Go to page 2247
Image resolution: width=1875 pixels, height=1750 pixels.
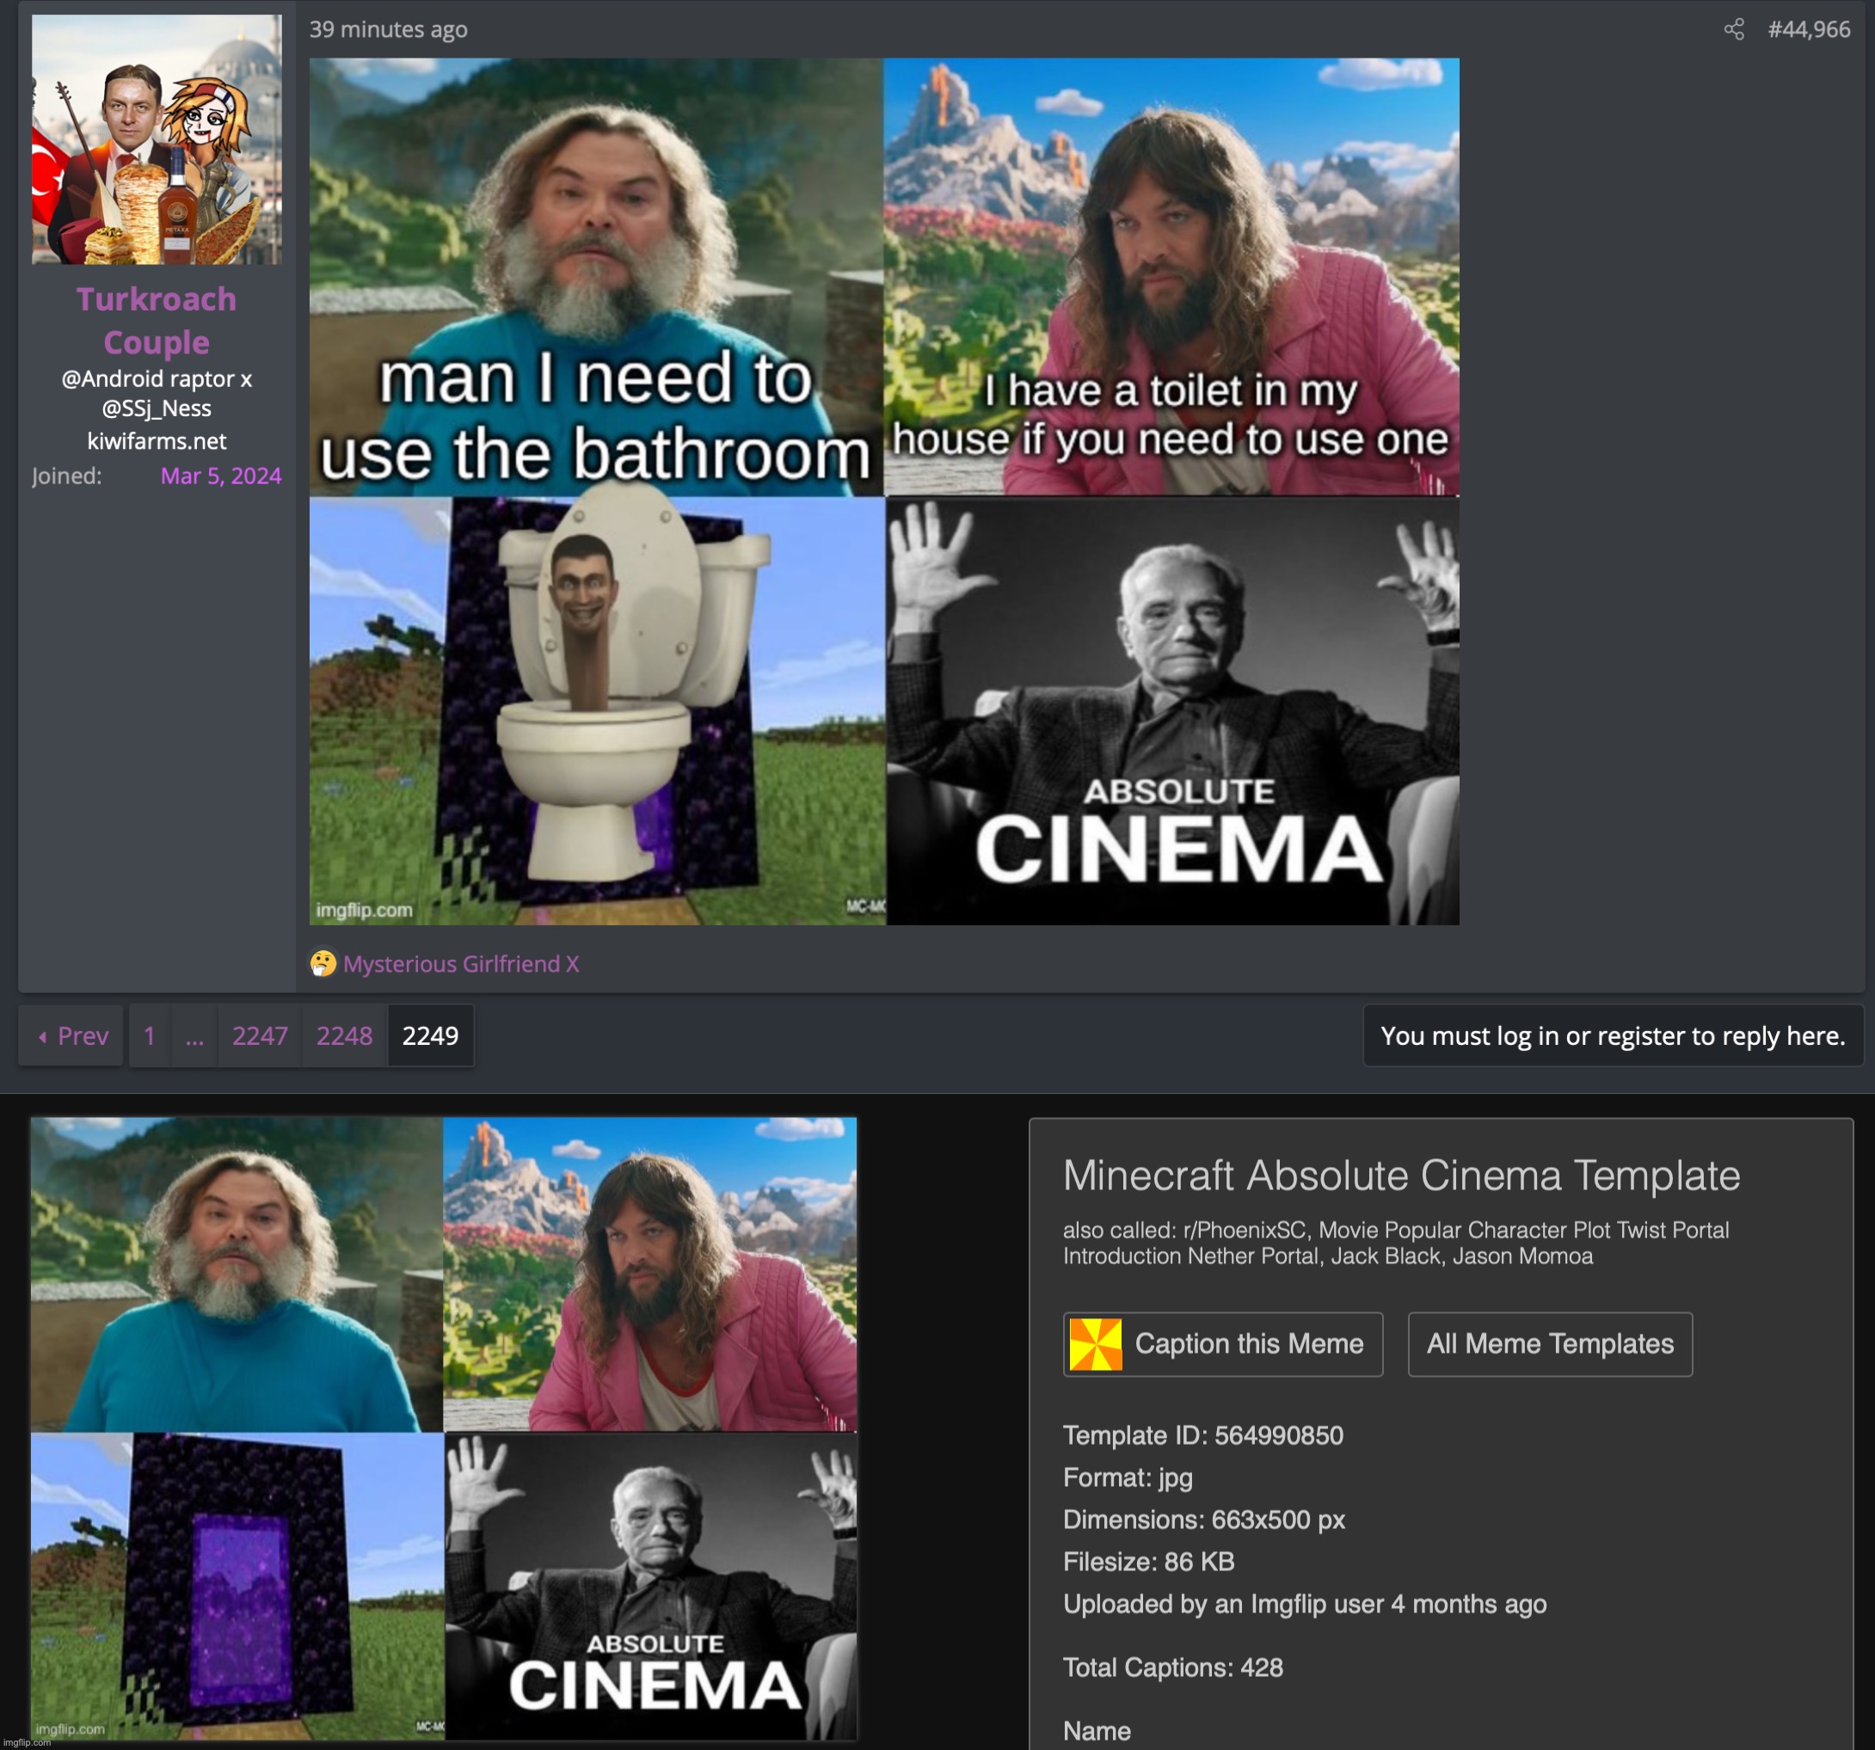tap(260, 1035)
